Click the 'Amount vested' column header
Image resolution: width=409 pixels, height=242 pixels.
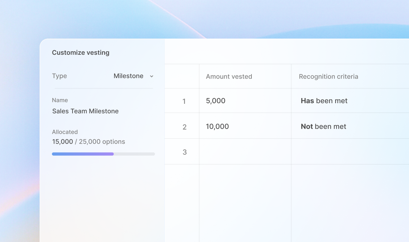(x=229, y=76)
